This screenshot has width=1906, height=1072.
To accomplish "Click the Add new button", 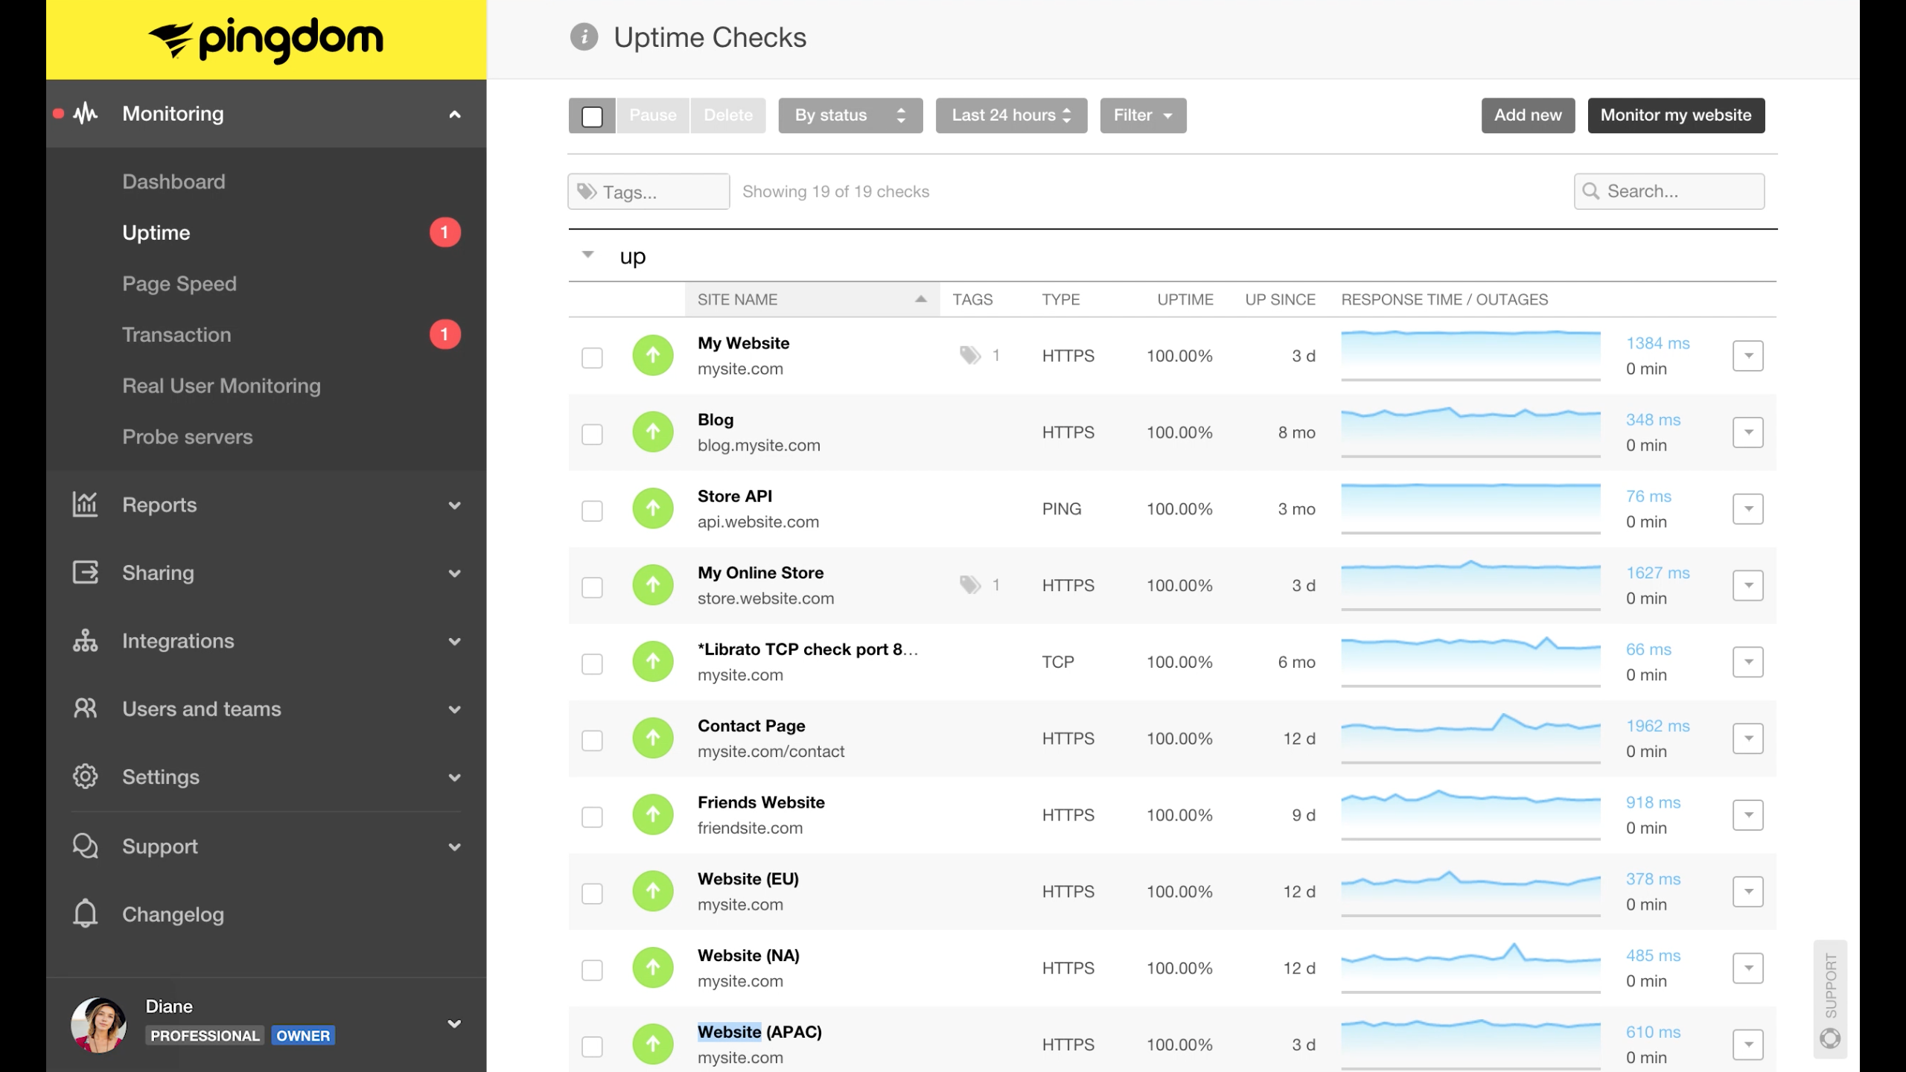I will click(1528, 115).
